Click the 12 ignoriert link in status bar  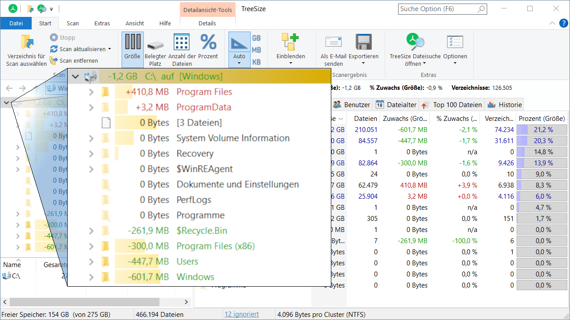[241, 314]
